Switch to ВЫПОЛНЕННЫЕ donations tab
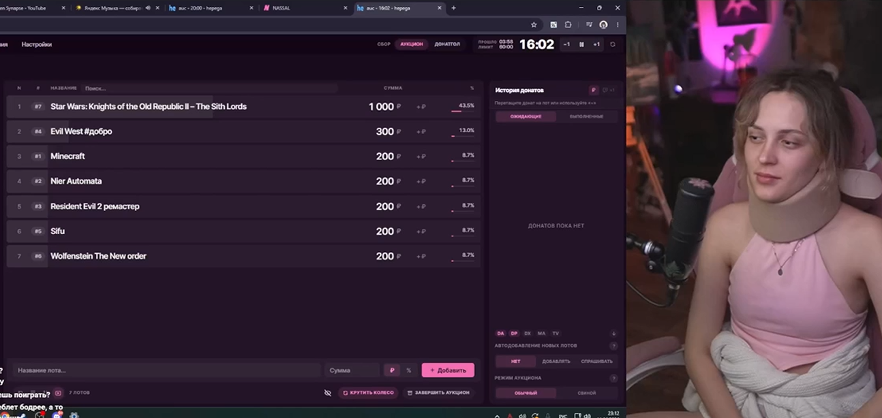This screenshot has height=418, width=882. point(586,116)
